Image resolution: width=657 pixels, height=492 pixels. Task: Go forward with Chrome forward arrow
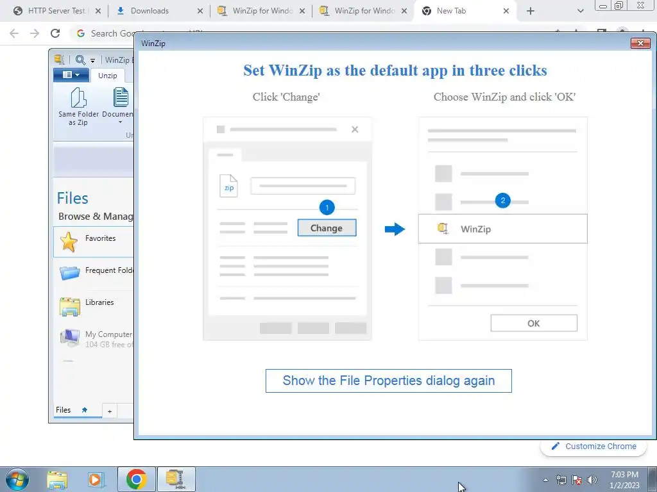point(35,33)
